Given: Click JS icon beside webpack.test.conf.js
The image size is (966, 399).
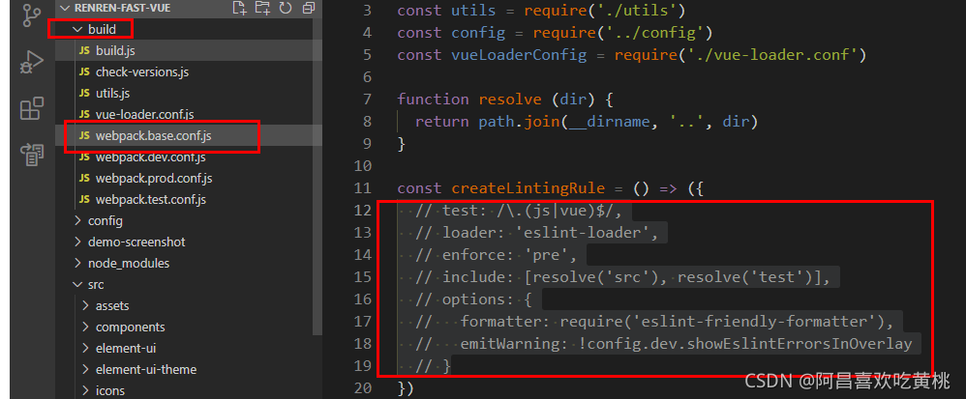Looking at the screenshot, I should 84,200.
